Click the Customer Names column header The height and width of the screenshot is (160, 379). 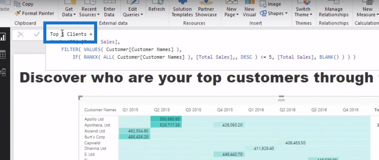(x=100, y=110)
